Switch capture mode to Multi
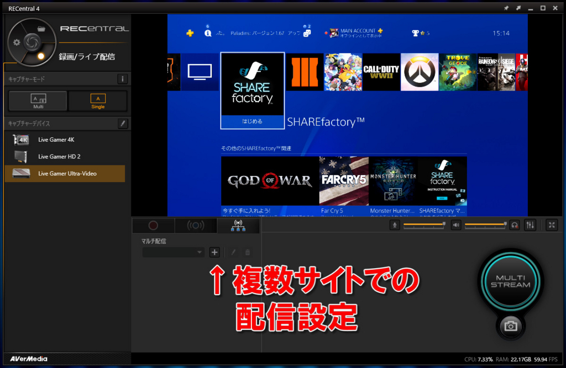566x368 pixels. coord(37,101)
